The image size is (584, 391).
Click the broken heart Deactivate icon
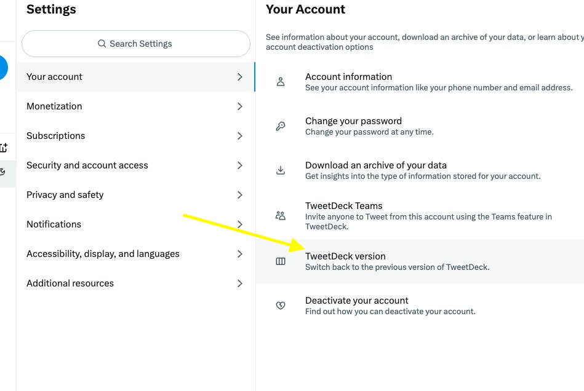click(x=281, y=306)
